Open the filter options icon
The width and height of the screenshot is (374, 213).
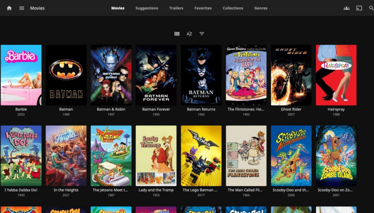pos(202,34)
